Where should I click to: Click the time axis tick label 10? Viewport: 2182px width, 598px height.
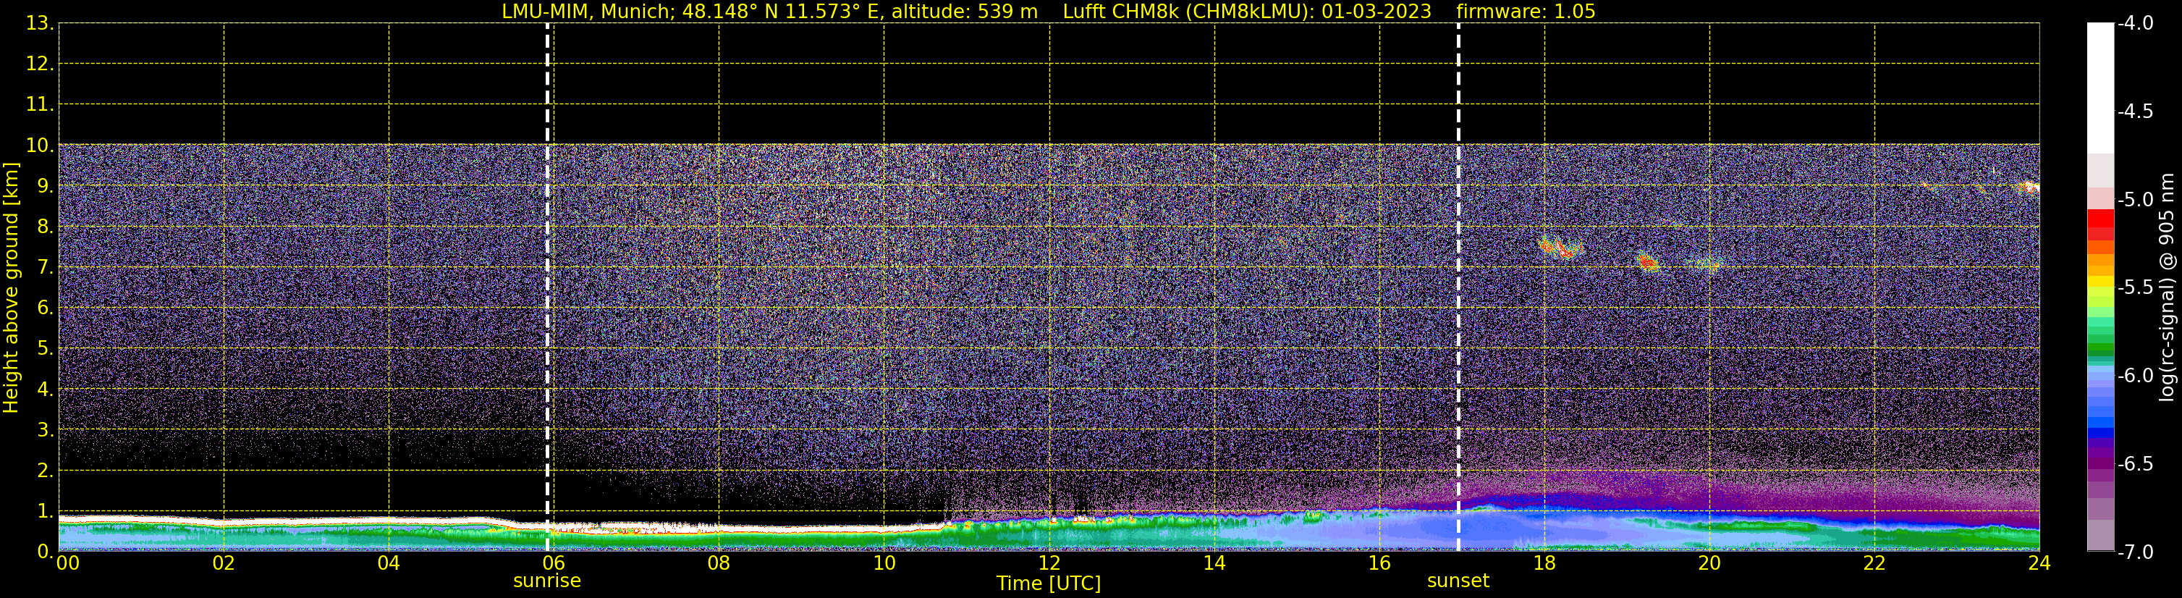point(884,563)
